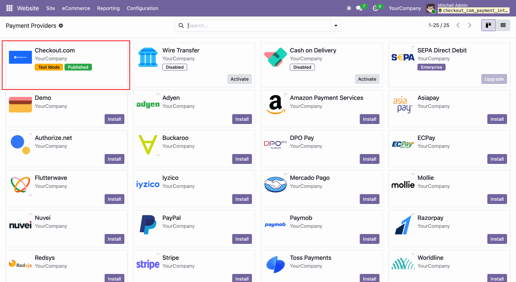516x282 pixels.
Task: Click the Checkout.com logo
Action: pyautogui.click(x=20, y=57)
